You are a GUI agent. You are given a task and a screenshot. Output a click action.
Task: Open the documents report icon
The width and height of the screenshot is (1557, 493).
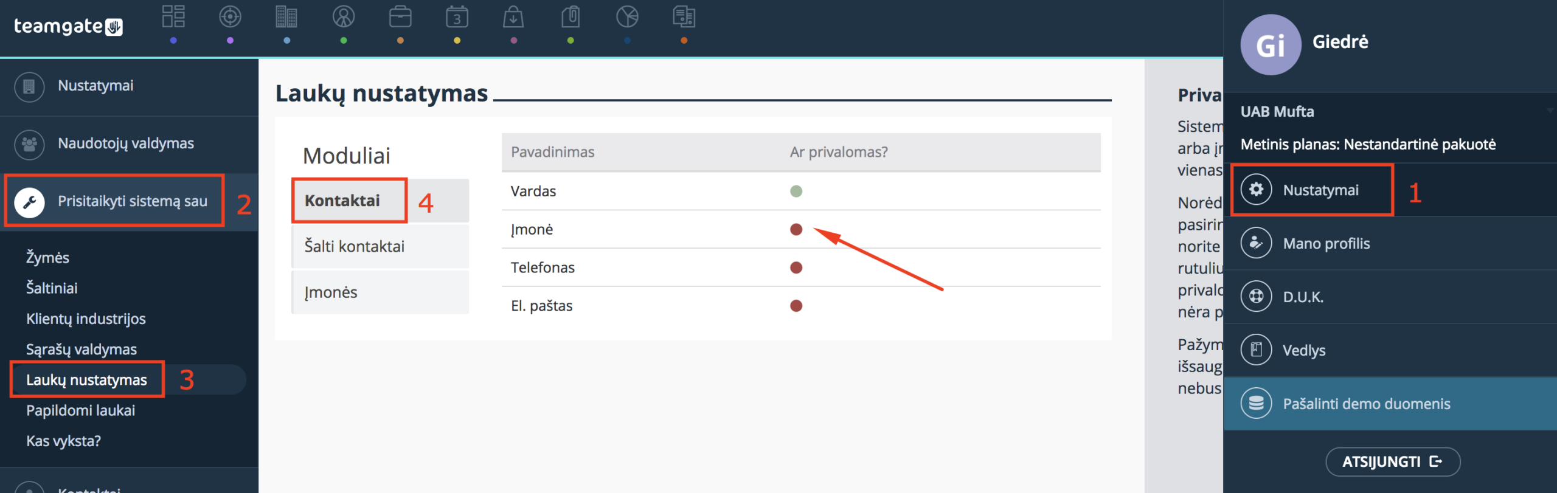point(684,16)
